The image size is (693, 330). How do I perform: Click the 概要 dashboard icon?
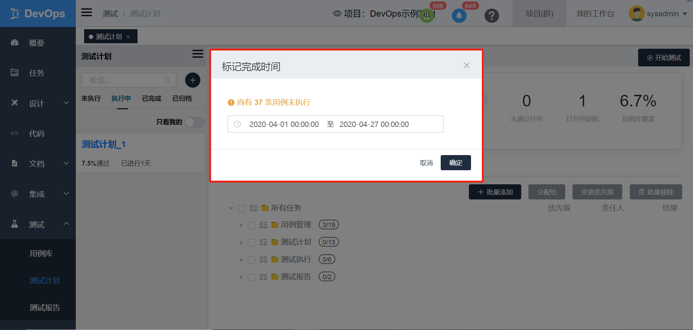pyautogui.click(x=15, y=43)
